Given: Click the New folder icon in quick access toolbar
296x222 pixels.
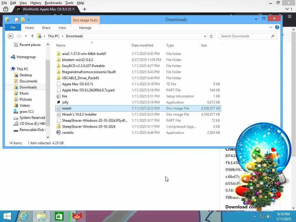Looking at the screenshot, I should click(23, 20).
